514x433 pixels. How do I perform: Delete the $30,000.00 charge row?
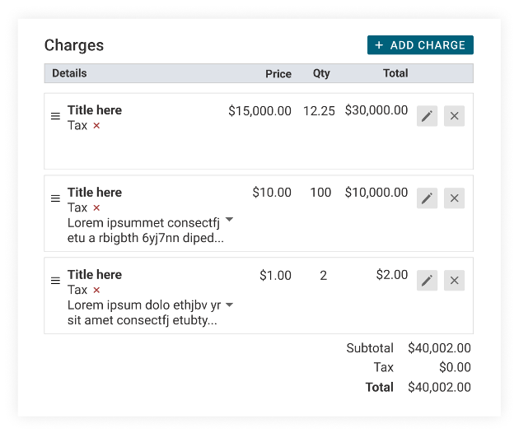[x=454, y=116]
